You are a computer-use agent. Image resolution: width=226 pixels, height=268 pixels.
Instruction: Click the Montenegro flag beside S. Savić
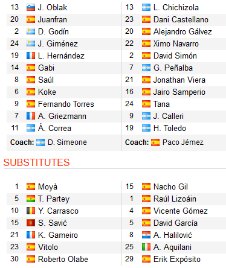(x=31, y=223)
